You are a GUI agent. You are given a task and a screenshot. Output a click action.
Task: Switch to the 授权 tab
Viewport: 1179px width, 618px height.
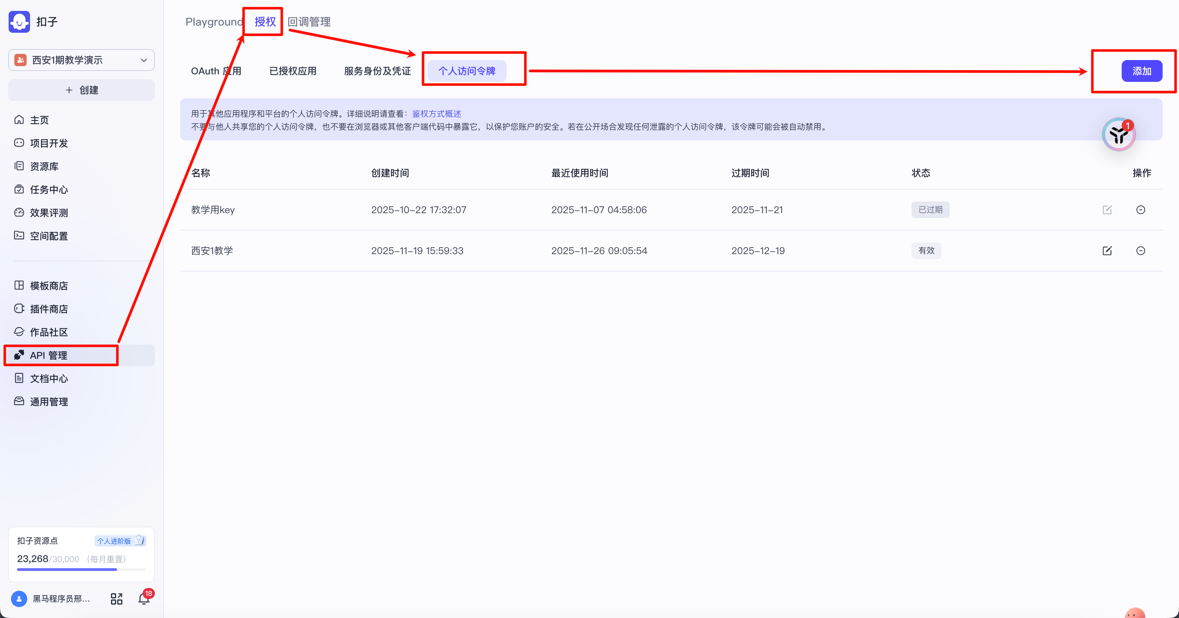coord(265,21)
